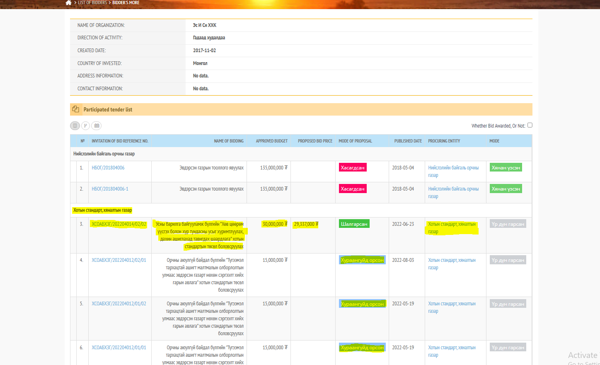The height and width of the screenshot is (365, 600).
Task: Toggle the Whether Bid Awarded checkbox
Action: tap(530, 125)
